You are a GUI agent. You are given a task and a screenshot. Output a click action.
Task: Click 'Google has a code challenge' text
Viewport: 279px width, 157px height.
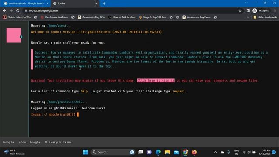click(x=68, y=43)
